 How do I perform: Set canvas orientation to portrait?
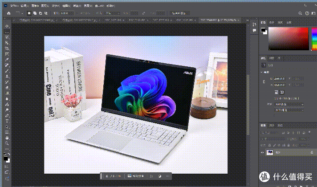(x=276, y=92)
